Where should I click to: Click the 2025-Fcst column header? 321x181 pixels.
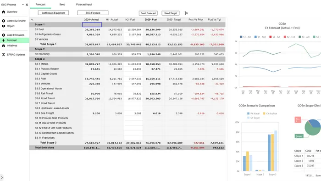click(151, 20)
